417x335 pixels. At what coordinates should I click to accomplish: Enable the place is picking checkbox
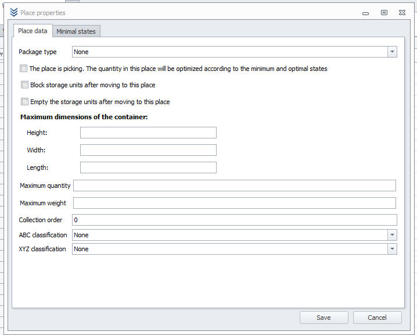(x=23, y=69)
